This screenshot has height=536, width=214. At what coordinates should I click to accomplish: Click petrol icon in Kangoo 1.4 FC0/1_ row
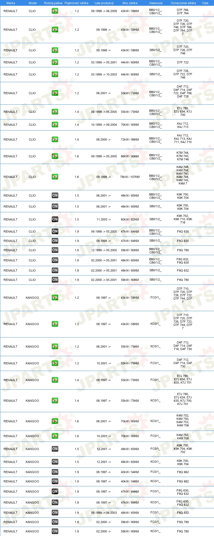coord(55,380)
